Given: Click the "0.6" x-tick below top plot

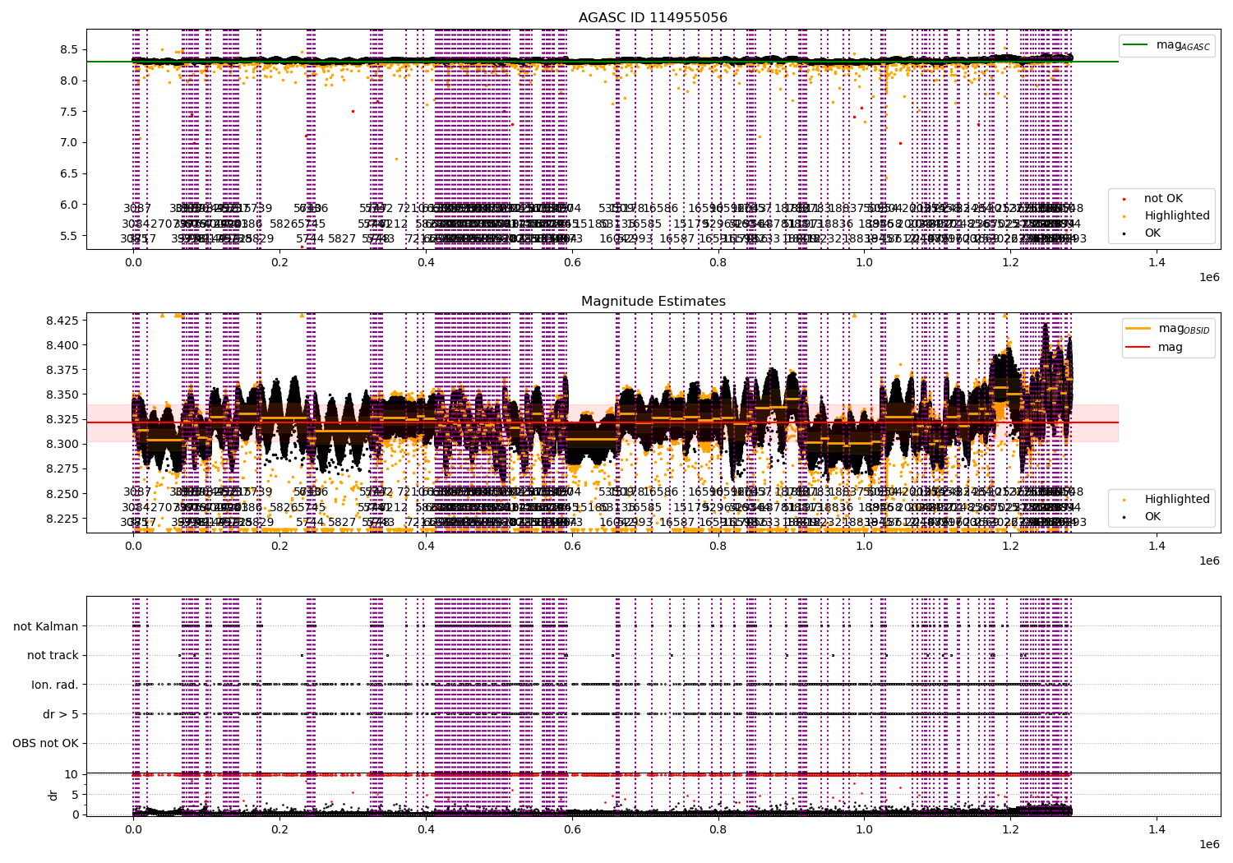Looking at the screenshot, I should click(572, 262).
